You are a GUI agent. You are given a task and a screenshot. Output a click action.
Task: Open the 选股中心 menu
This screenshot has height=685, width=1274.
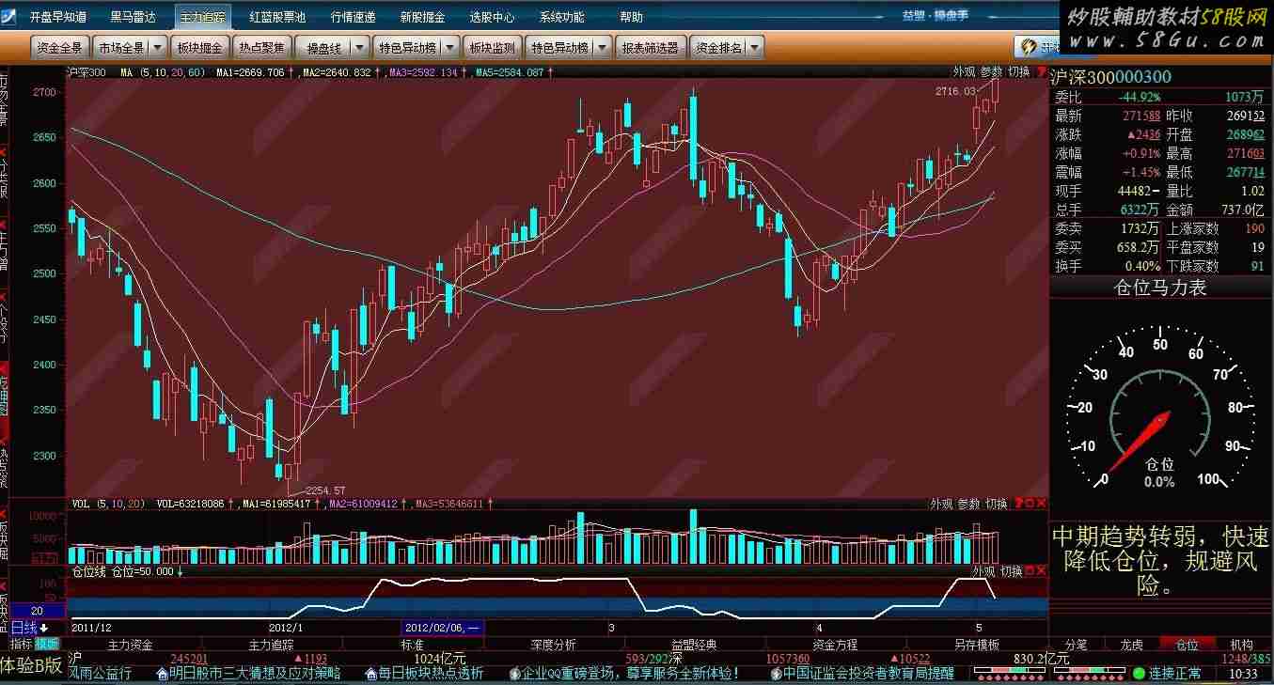pos(492,17)
